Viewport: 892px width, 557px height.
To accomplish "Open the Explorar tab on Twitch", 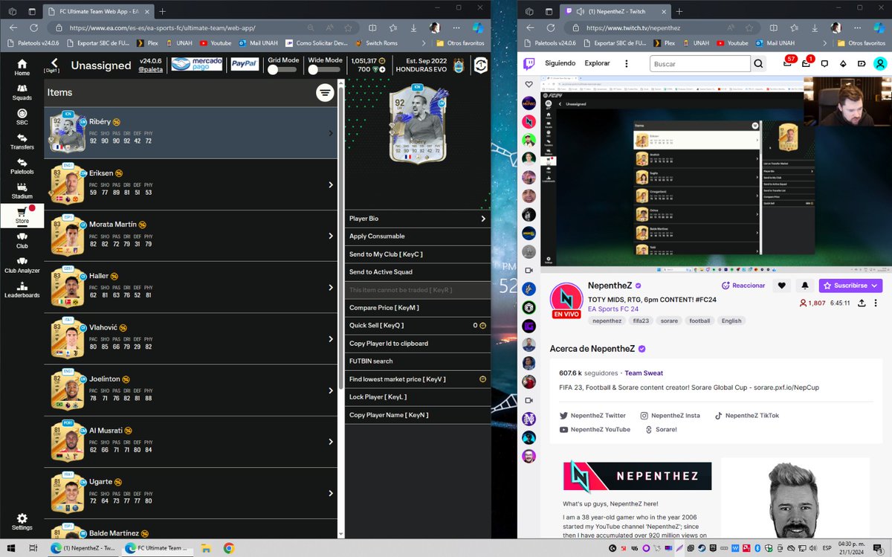I will 598,63.
